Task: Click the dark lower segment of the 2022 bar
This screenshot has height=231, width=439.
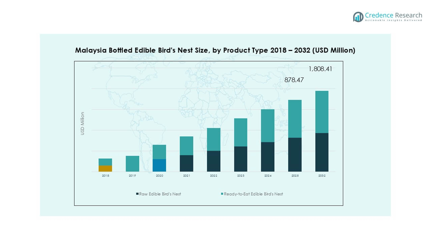Action: point(214,161)
